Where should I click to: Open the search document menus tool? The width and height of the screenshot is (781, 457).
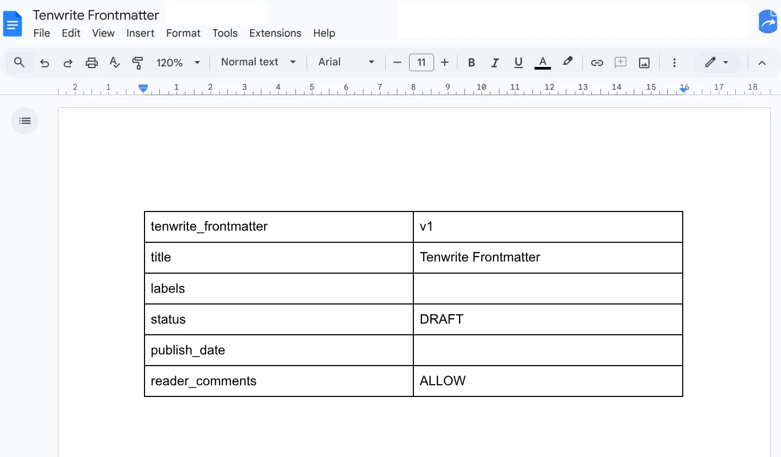click(19, 62)
